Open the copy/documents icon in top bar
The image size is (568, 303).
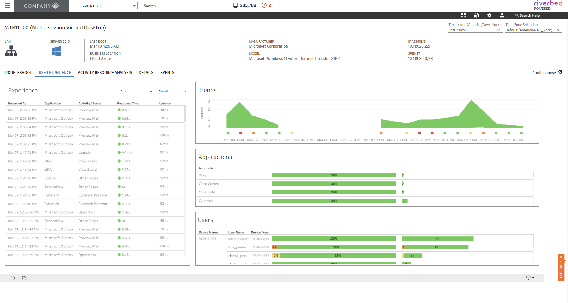point(476,15)
